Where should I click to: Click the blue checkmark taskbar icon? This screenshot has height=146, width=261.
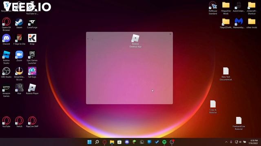[157, 142]
